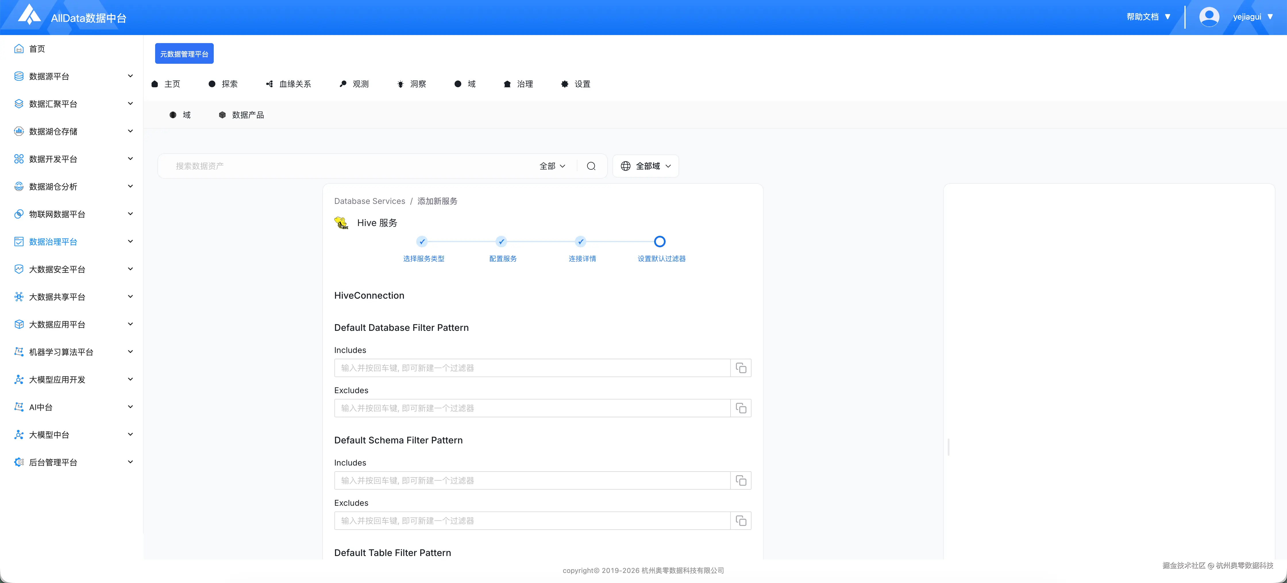The width and height of the screenshot is (1287, 583).
Task: Open the 全部 search category dropdown
Action: [552, 166]
